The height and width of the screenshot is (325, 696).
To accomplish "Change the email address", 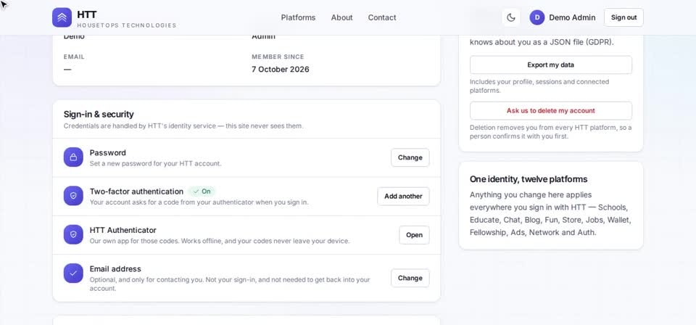I will [x=410, y=278].
